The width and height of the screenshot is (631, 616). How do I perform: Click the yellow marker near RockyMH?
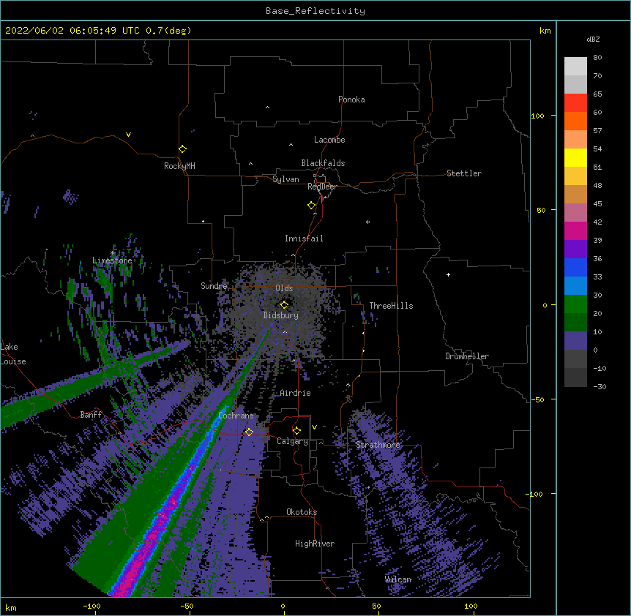(x=183, y=149)
